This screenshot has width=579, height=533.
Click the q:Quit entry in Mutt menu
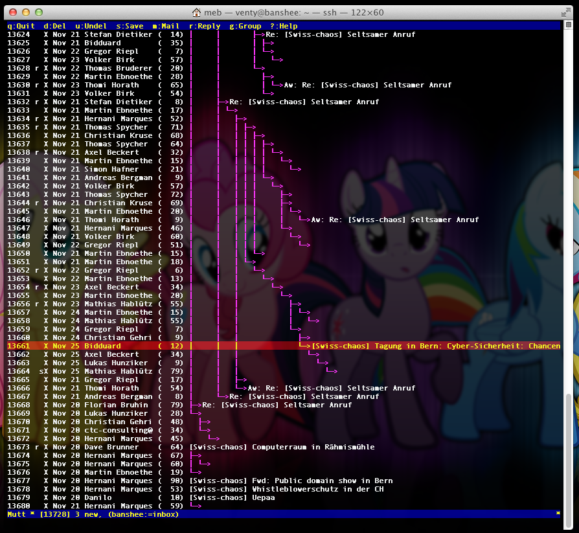(21, 26)
